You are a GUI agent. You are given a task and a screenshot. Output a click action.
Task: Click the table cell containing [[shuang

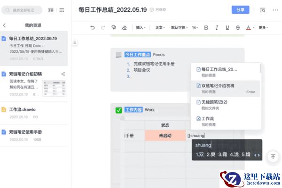[210, 135]
